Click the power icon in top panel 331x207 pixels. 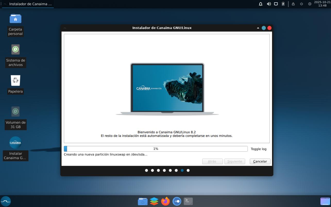tap(301, 4)
